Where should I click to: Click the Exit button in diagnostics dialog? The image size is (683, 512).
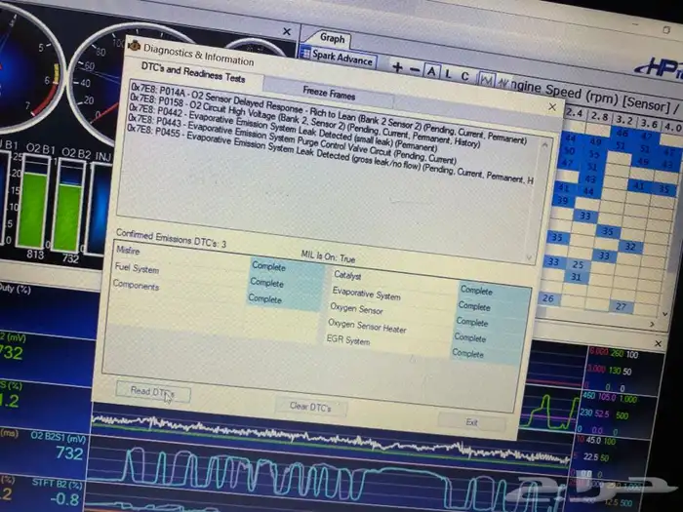pos(471,423)
